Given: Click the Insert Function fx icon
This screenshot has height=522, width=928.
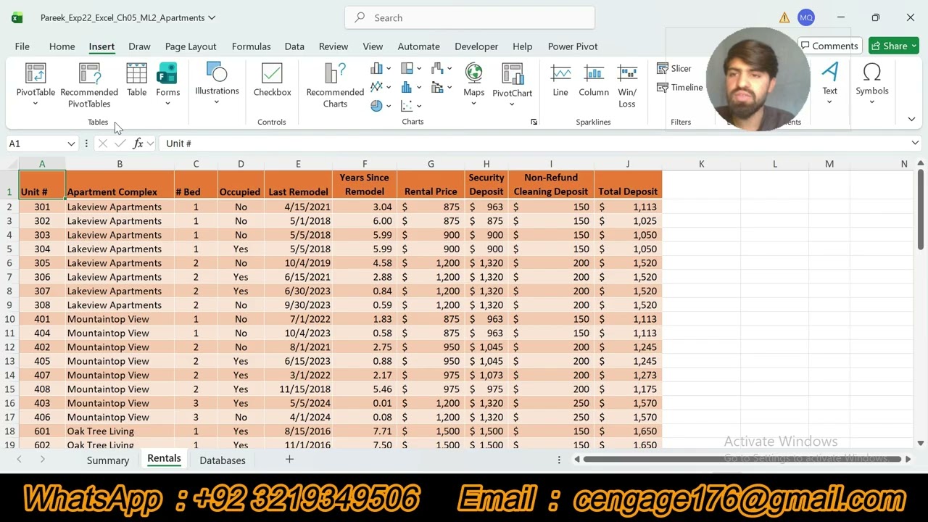Looking at the screenshot, I should [x=138, y=144].
